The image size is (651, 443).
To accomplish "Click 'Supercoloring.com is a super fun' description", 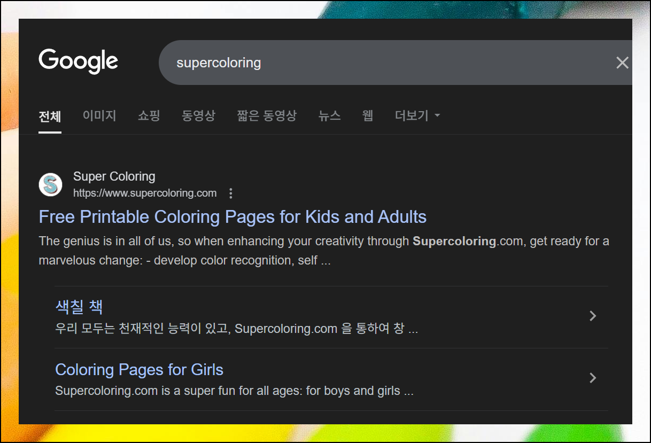I will coord(234,391).
